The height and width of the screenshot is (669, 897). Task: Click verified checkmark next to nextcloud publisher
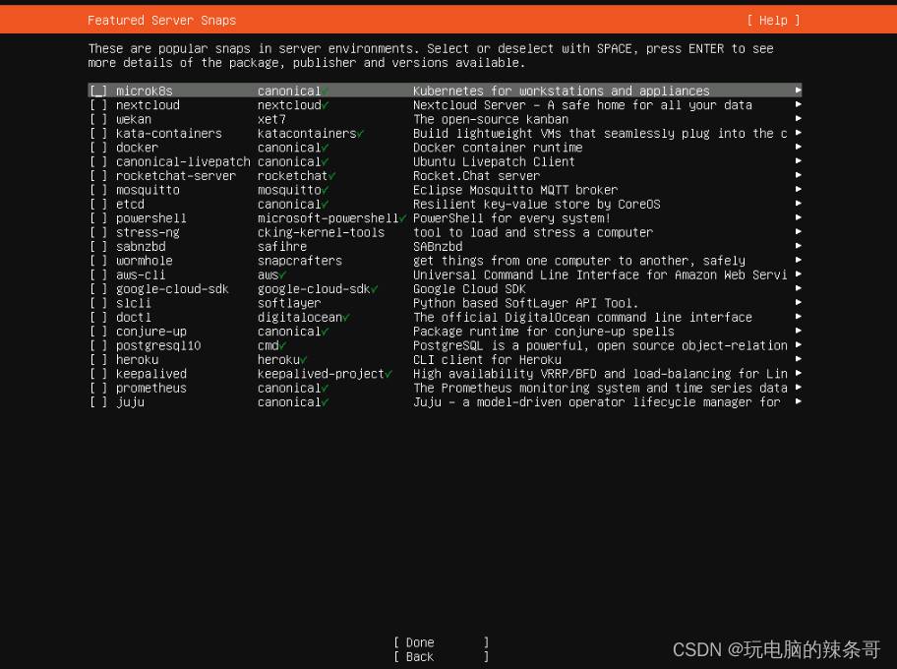[326, 105]
